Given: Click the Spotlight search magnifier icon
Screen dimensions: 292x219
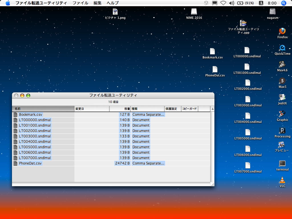Looking at the screenshot, I should [x=284, y=3].
